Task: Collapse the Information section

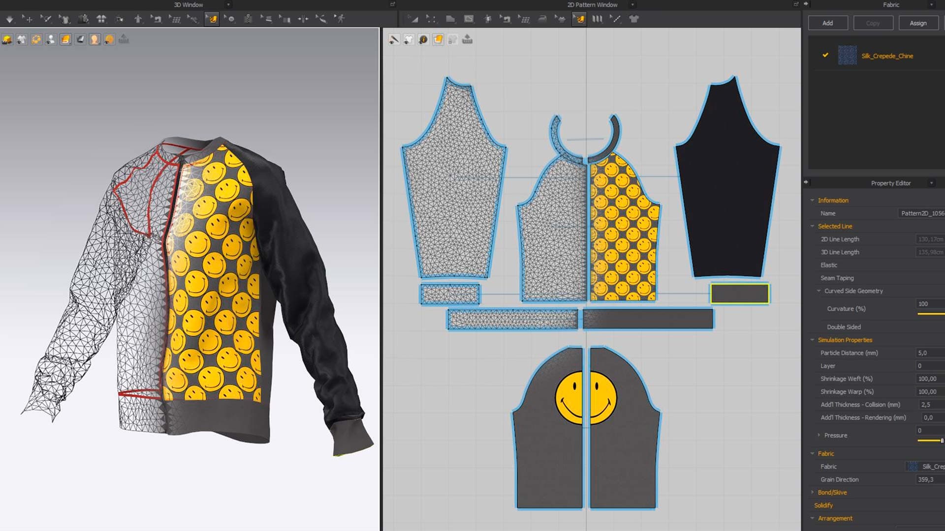Action: 812,200
